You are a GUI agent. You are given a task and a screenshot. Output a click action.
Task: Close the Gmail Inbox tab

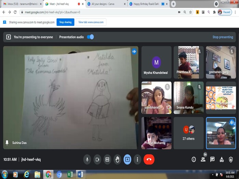pos(41,4)
